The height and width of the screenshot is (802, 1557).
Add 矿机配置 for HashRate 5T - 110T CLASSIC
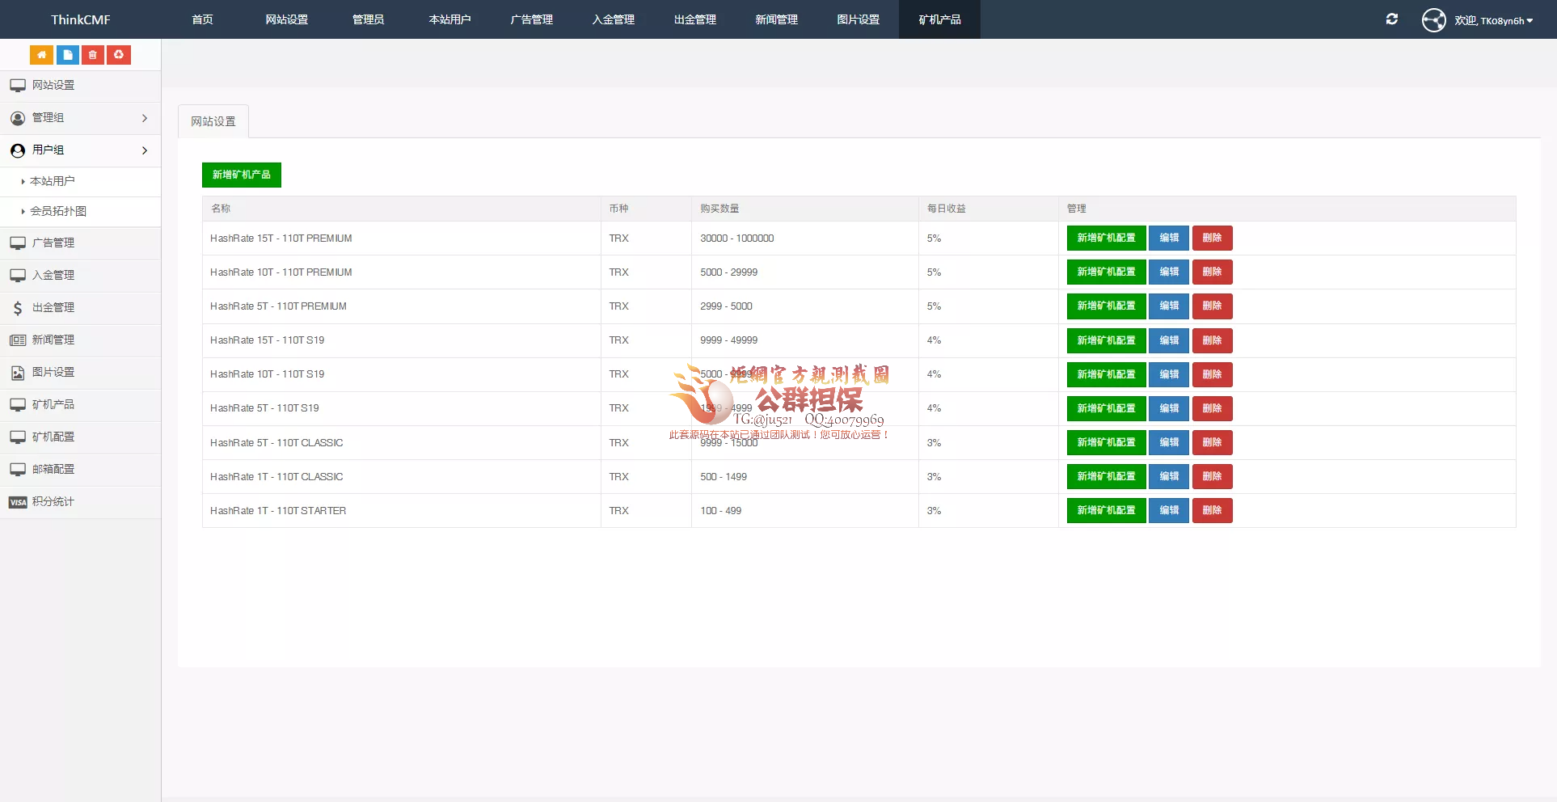tap(1106, 443)
